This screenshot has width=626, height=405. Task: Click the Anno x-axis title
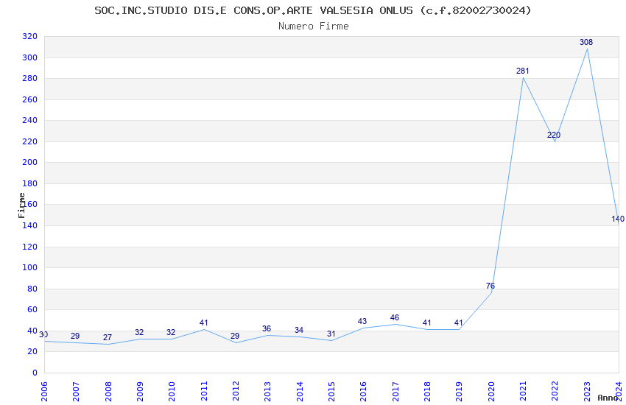tap(608, 398)
